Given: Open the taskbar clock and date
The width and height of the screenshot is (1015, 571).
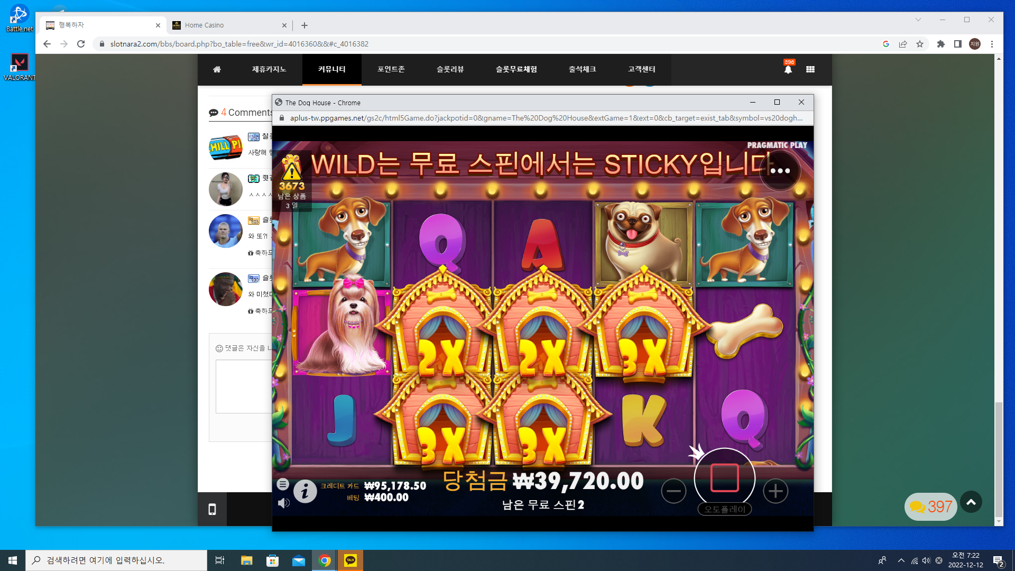Looking at the screenshot, I should pos(966,560).
